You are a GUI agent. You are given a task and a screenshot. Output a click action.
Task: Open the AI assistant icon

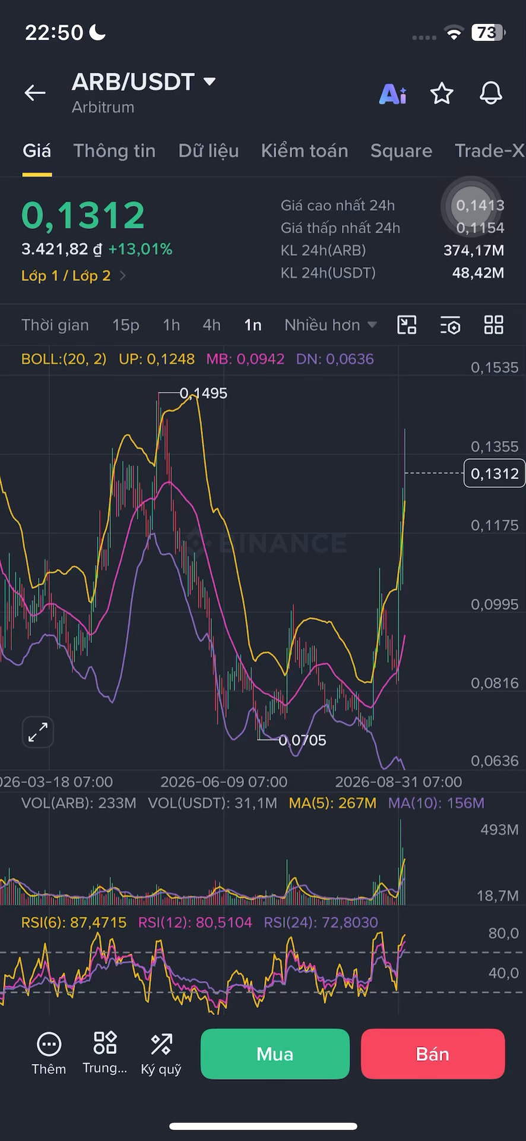tap(392, 93)
